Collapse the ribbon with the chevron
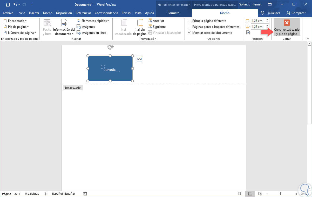The width and height of the screenshot is (312, 197). [x=308, y=39]
